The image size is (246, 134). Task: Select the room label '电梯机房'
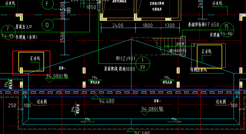point(157,9)
